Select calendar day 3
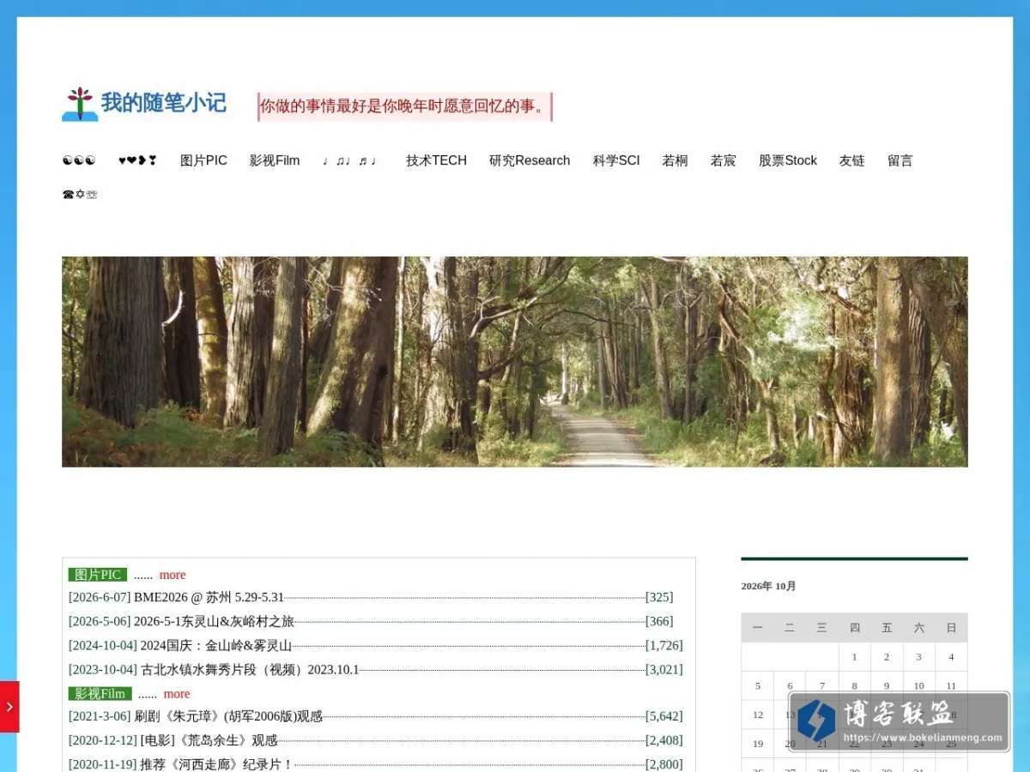1030x772 pixels. click(x=918, y=657)
